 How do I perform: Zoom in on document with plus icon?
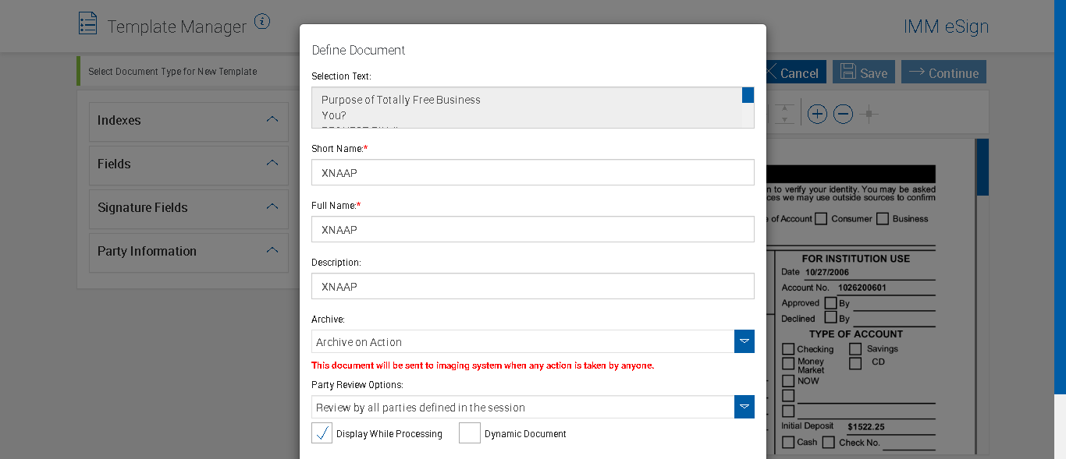(817, 115)
